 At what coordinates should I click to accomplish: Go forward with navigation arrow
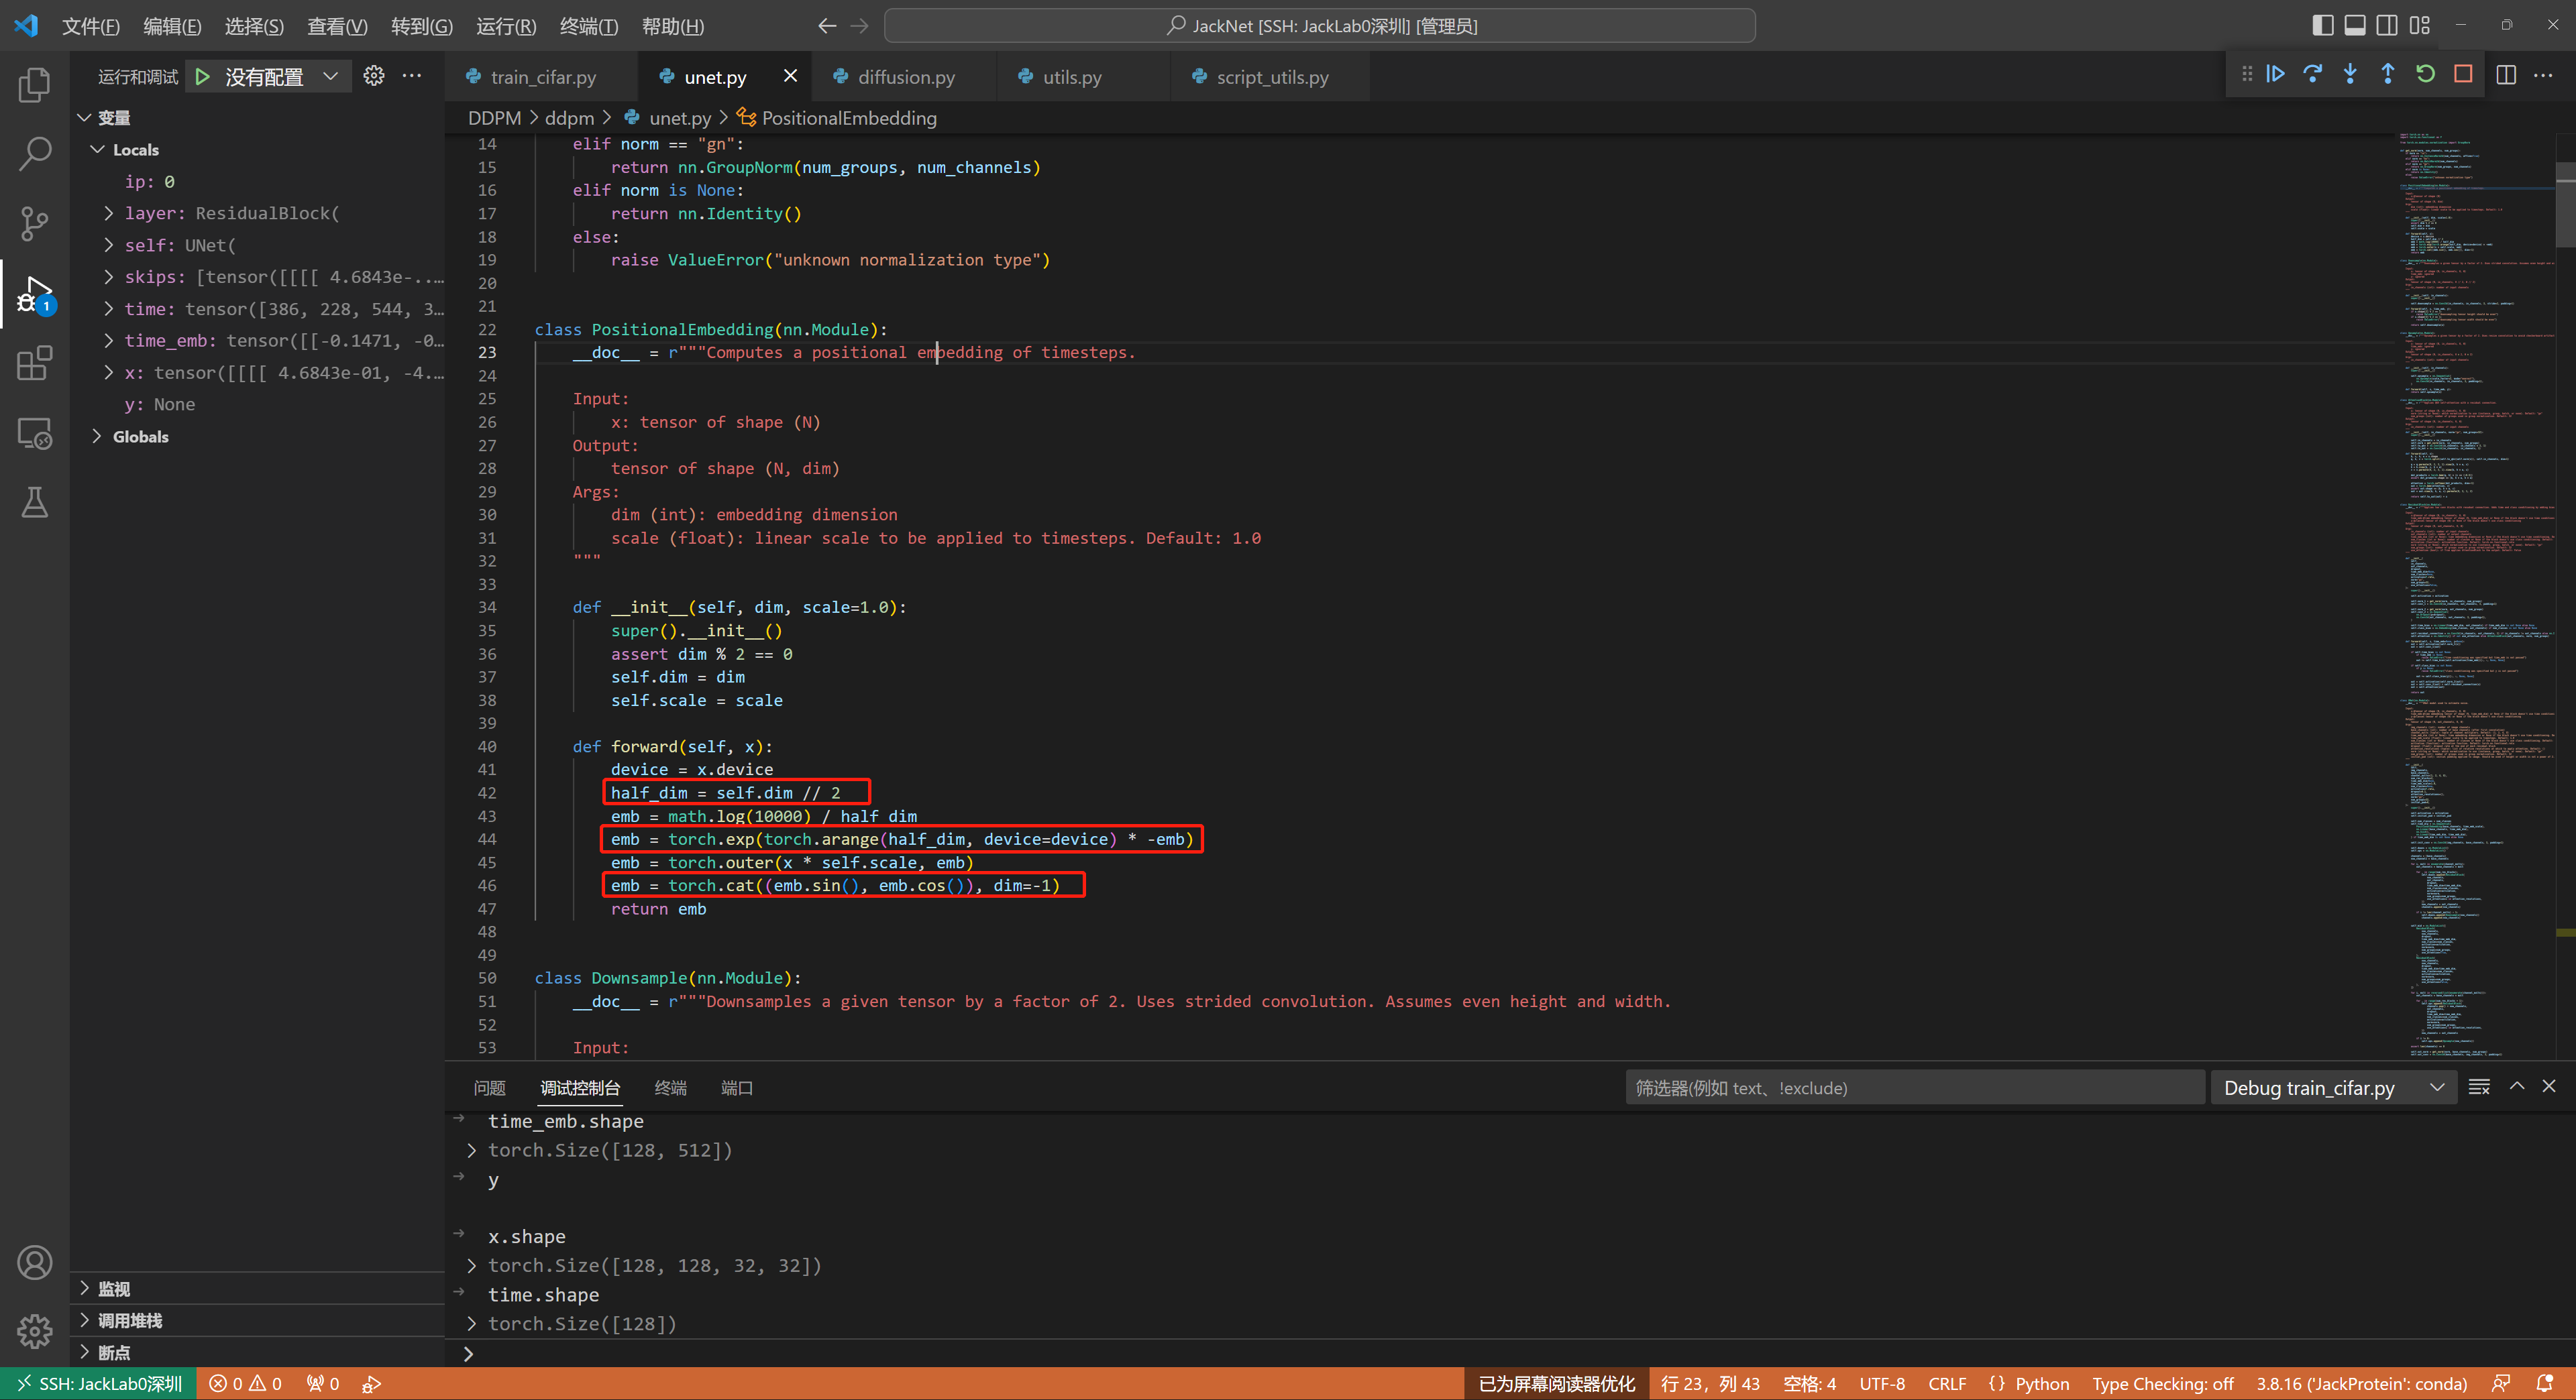pos(860,26)
